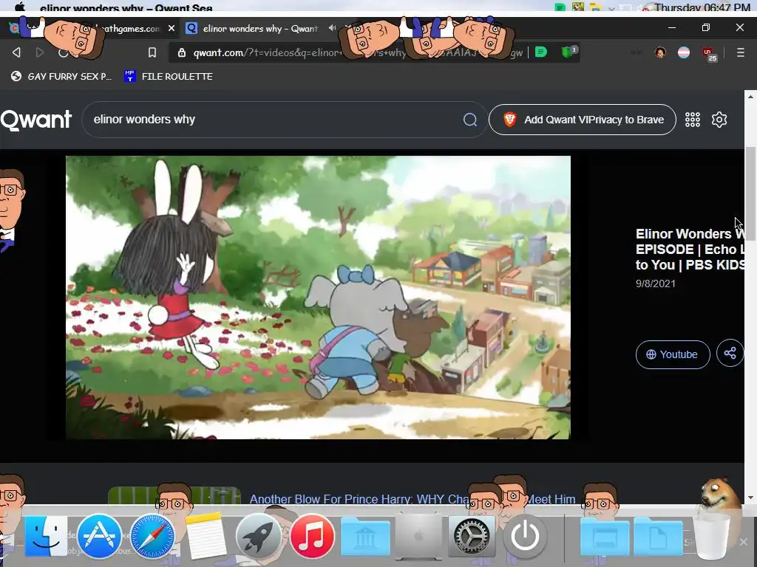Click the bookmark icon beside the address bar
The image size is (757, 567).
coord(152,52)
